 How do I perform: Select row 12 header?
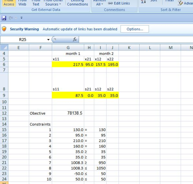pos(4,113)
